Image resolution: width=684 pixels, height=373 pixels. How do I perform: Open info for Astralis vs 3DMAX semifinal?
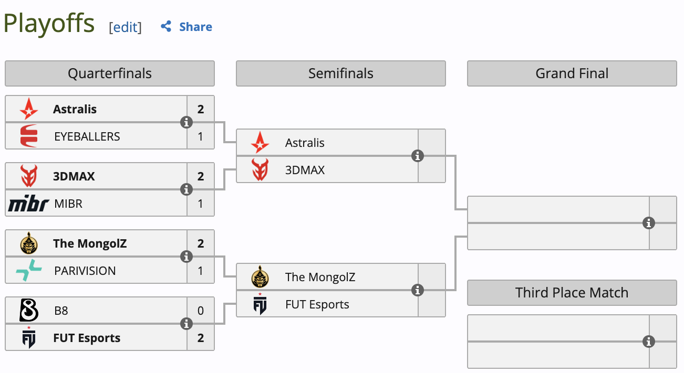(418, 156)
